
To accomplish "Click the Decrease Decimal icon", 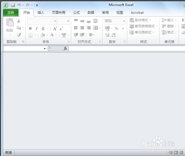I will click(x=113, y=35).
